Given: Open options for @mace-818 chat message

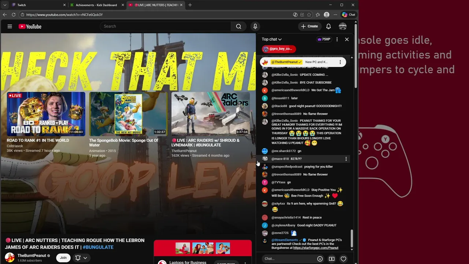Looking at the screenshot, I should tap(346, 159).
